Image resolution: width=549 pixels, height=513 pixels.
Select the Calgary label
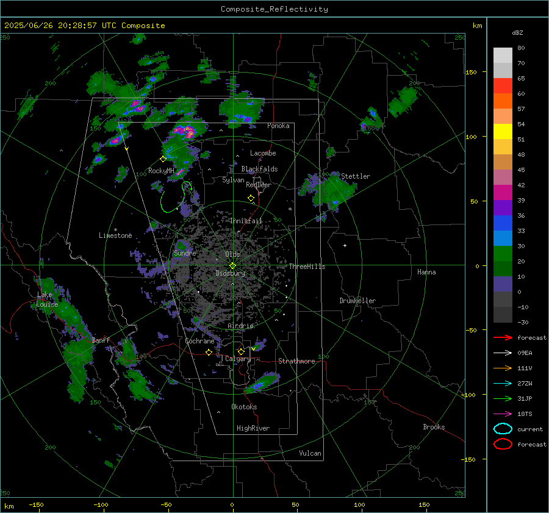tap(238, 359)
